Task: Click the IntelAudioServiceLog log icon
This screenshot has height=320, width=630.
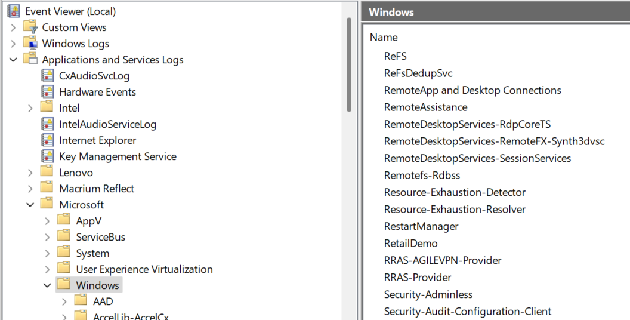Action: (47, 124)
